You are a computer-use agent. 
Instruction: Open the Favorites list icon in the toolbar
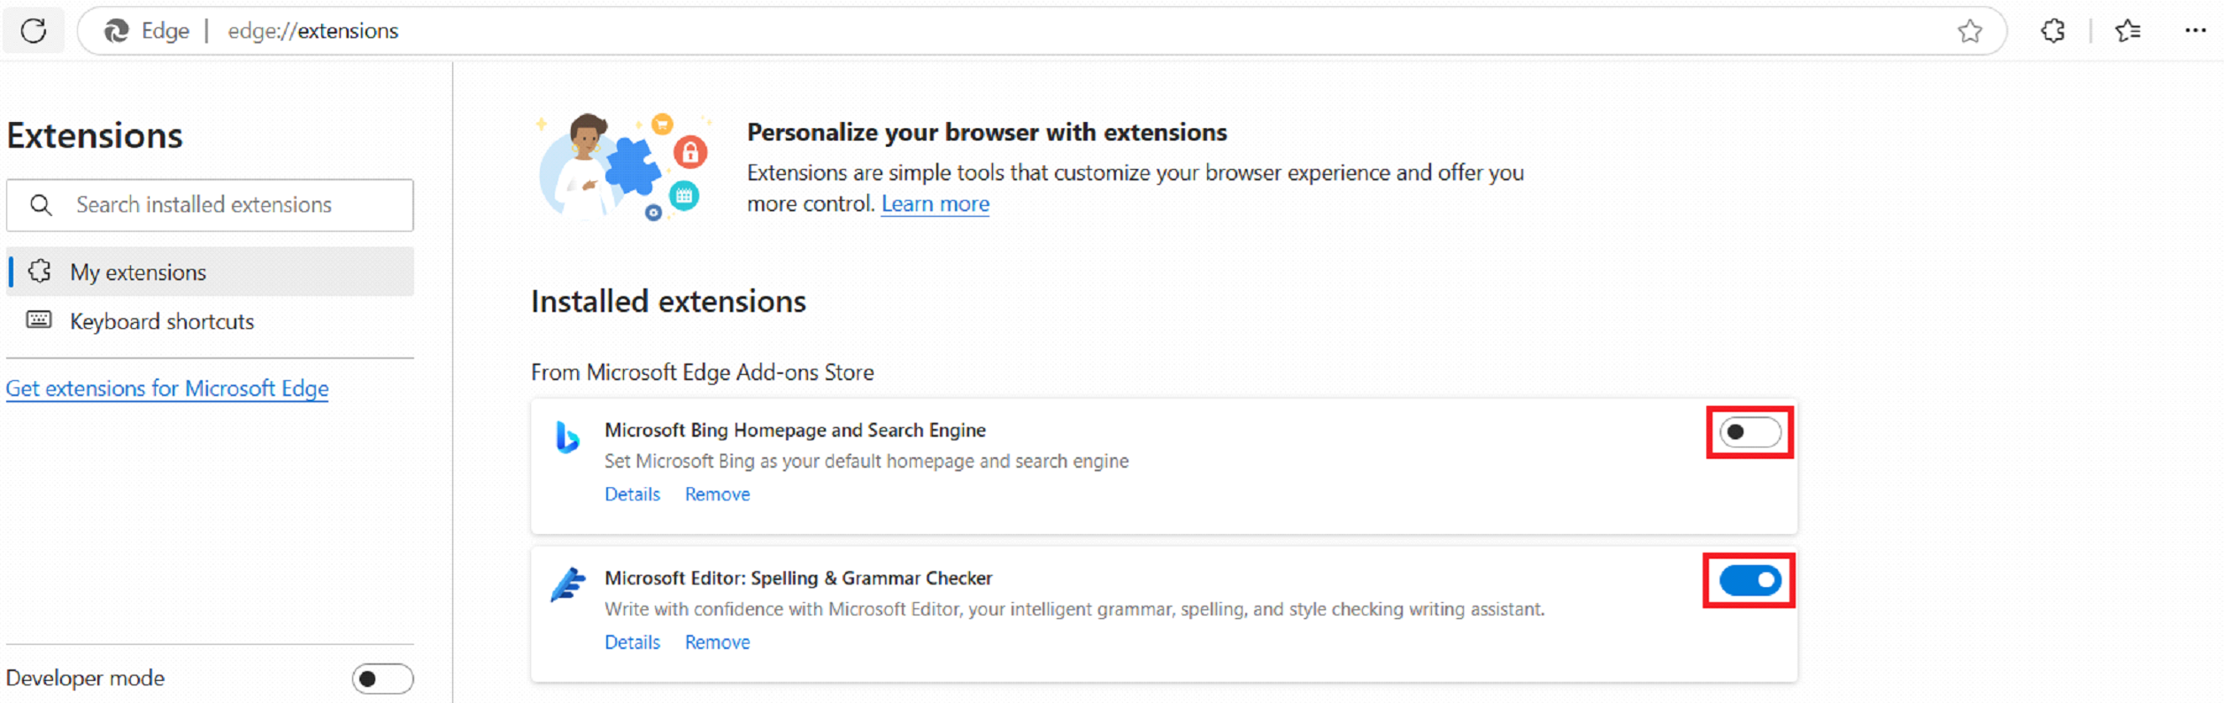(x=2128, y=31)
